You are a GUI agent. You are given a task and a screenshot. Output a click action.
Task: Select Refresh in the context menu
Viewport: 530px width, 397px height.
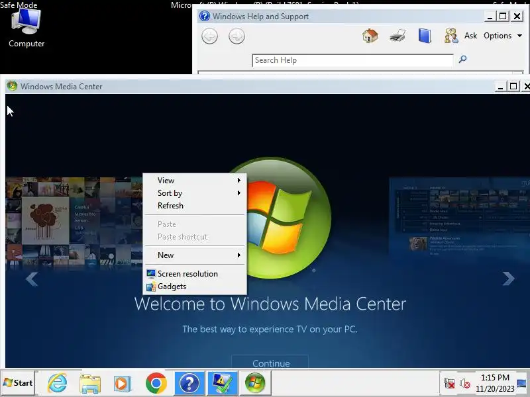click(x=195, y=206)
